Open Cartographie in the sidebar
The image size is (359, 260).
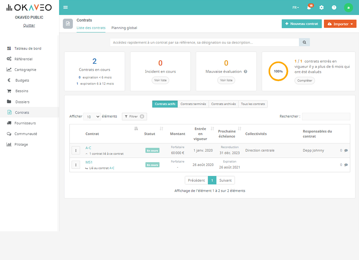point(25,70)
